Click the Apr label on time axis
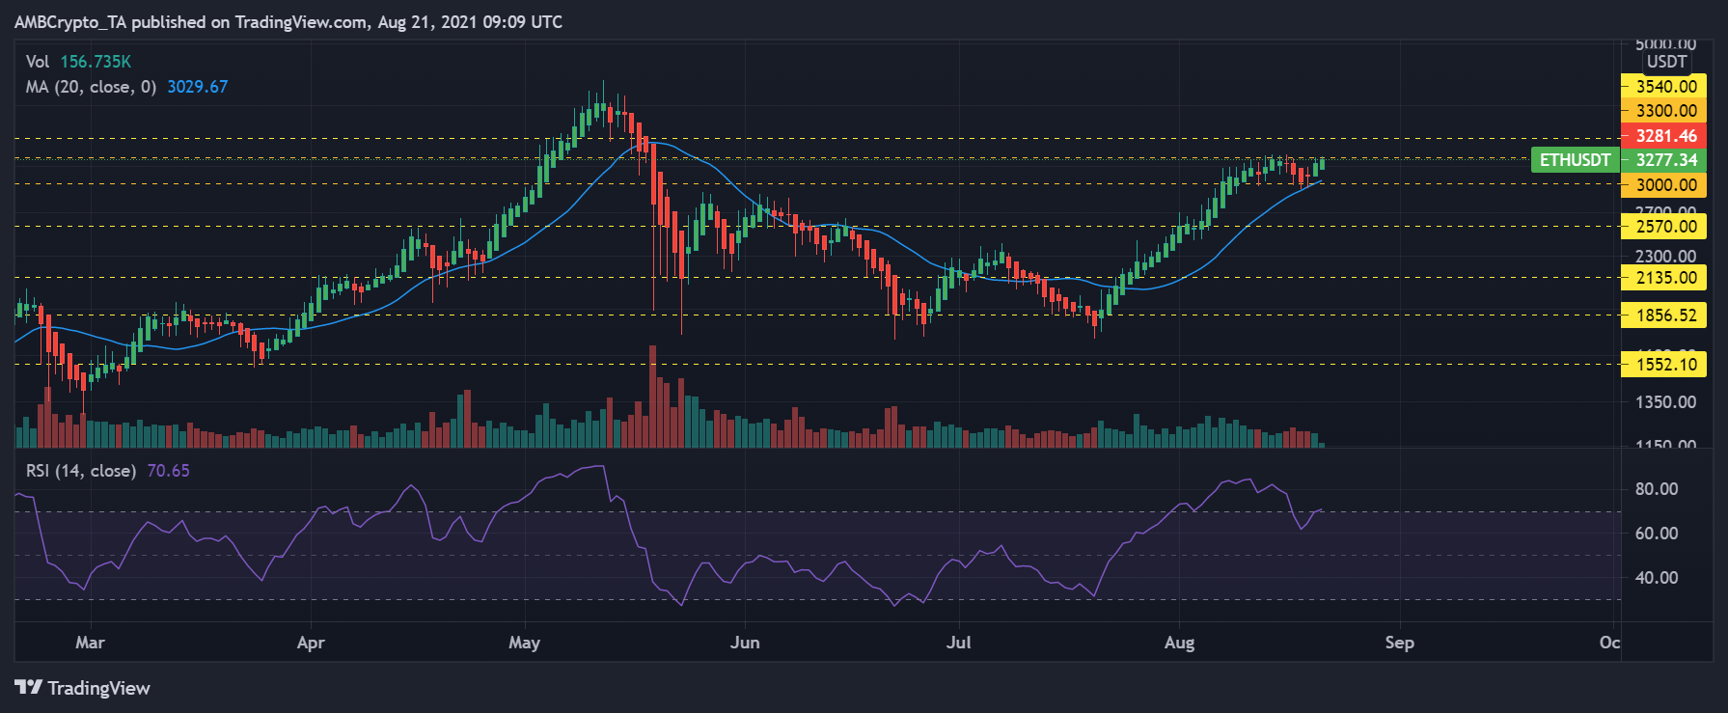1728x713 pixels. pyautogui.click(x=311, y=643)
